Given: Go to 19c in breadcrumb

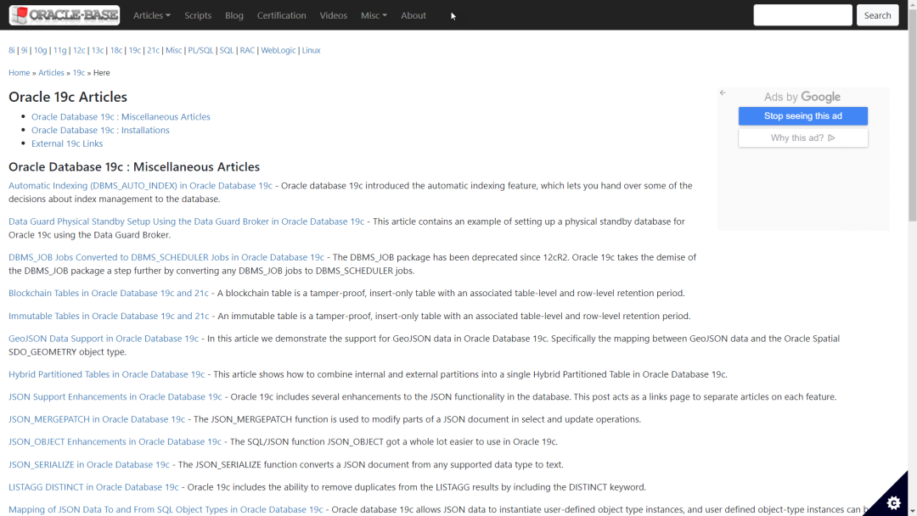Looking at the screenshot, I should [79, 72].
